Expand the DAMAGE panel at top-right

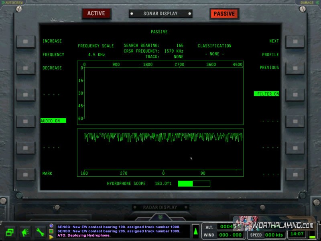point(307,2)
